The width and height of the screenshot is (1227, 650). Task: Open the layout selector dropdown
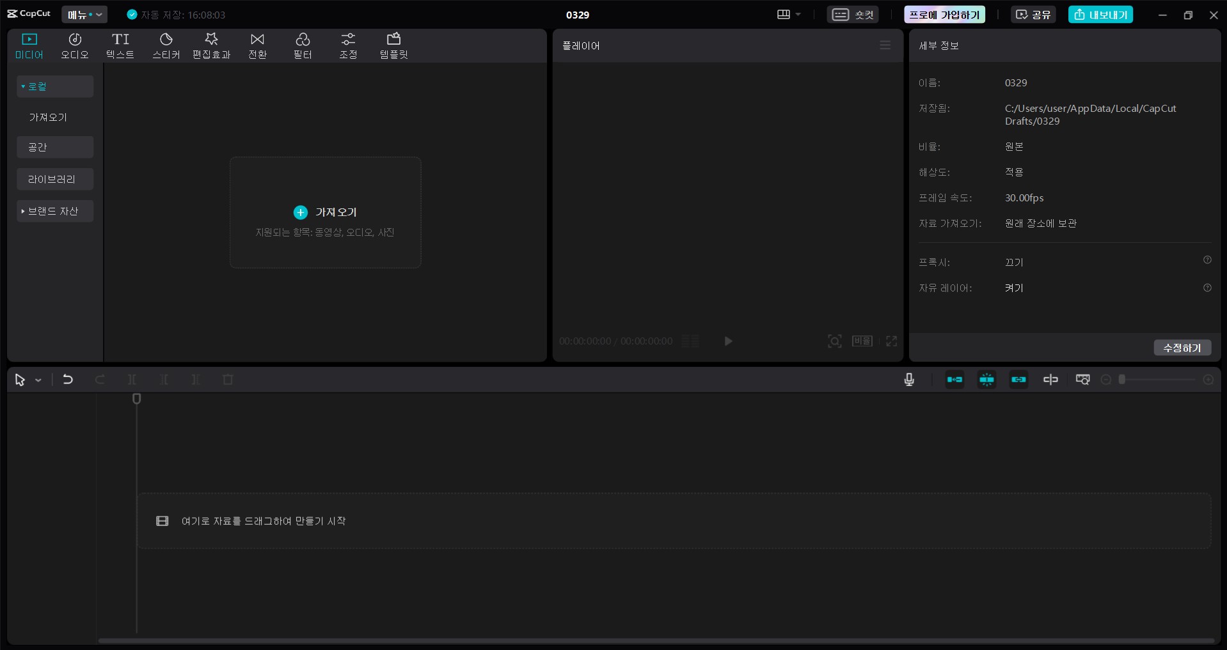tap(789, 15)
